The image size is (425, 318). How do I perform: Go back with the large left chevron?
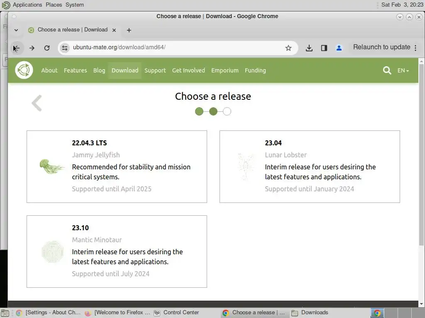point(37,103)
